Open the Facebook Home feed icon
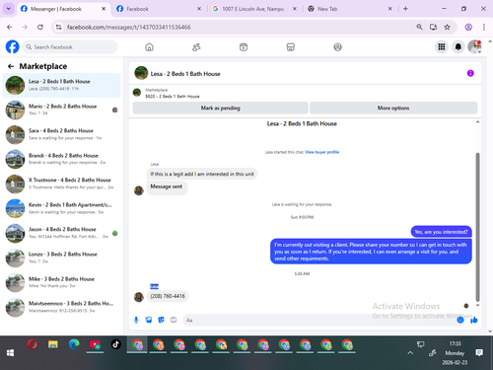This screenshot has height=370, width=493. 149,47
